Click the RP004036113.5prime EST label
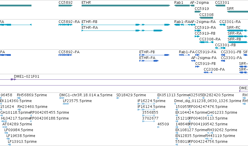Image resolution: width=248 pixels, height=146 pixels. tap(208, 118)
